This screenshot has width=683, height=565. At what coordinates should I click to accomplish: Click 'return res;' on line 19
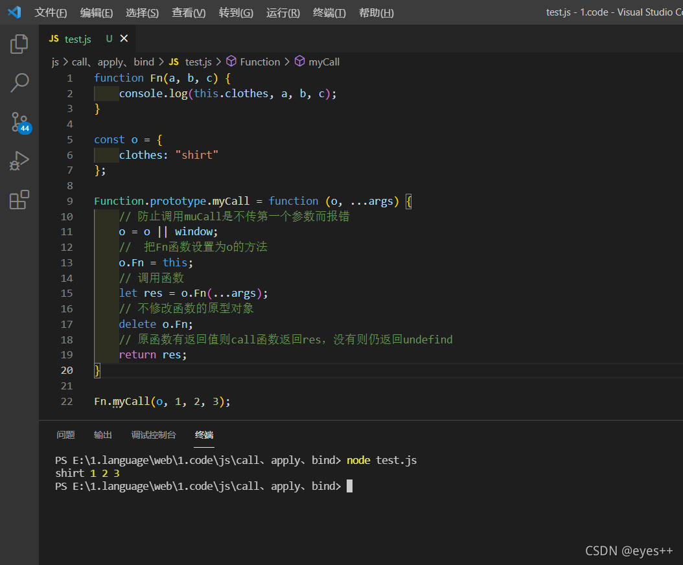pyautogui.click(x=153, y=354)
